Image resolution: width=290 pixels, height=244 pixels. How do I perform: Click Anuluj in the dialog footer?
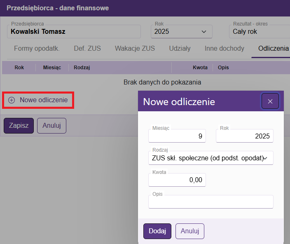point(189,231)
